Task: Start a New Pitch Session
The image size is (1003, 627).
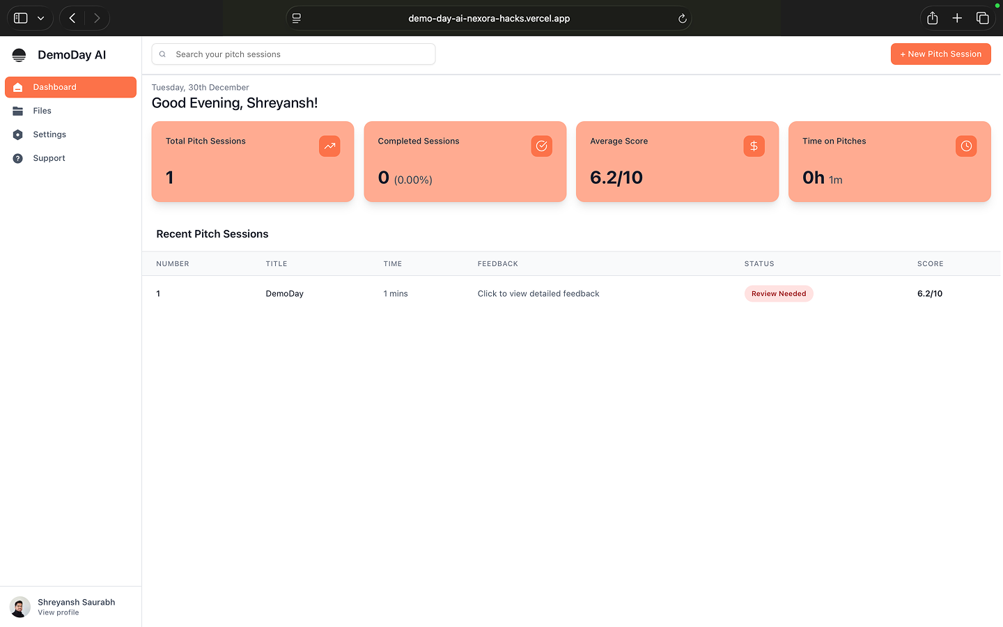Action: click(940, 54)
